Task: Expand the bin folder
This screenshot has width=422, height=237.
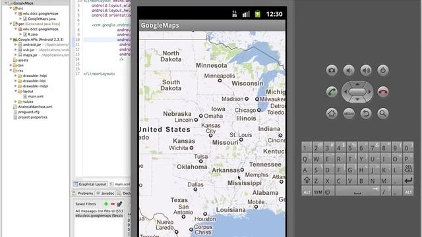Action: (x=11, y=65)
